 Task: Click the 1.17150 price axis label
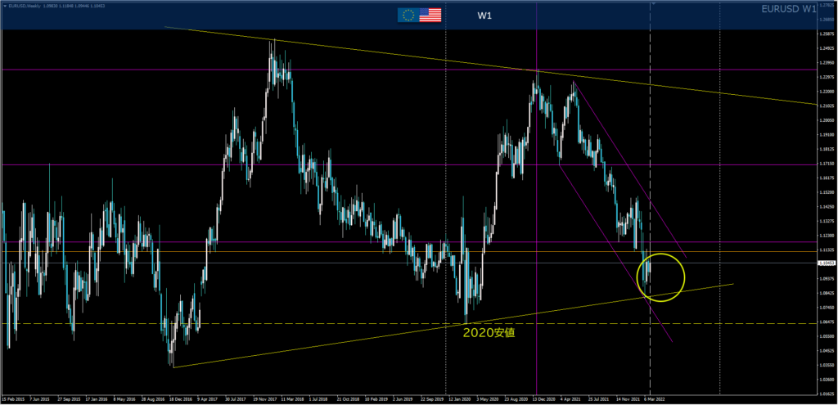pos(827,163)
